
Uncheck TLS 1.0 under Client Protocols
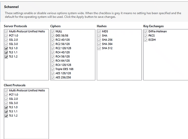point(6,107)
